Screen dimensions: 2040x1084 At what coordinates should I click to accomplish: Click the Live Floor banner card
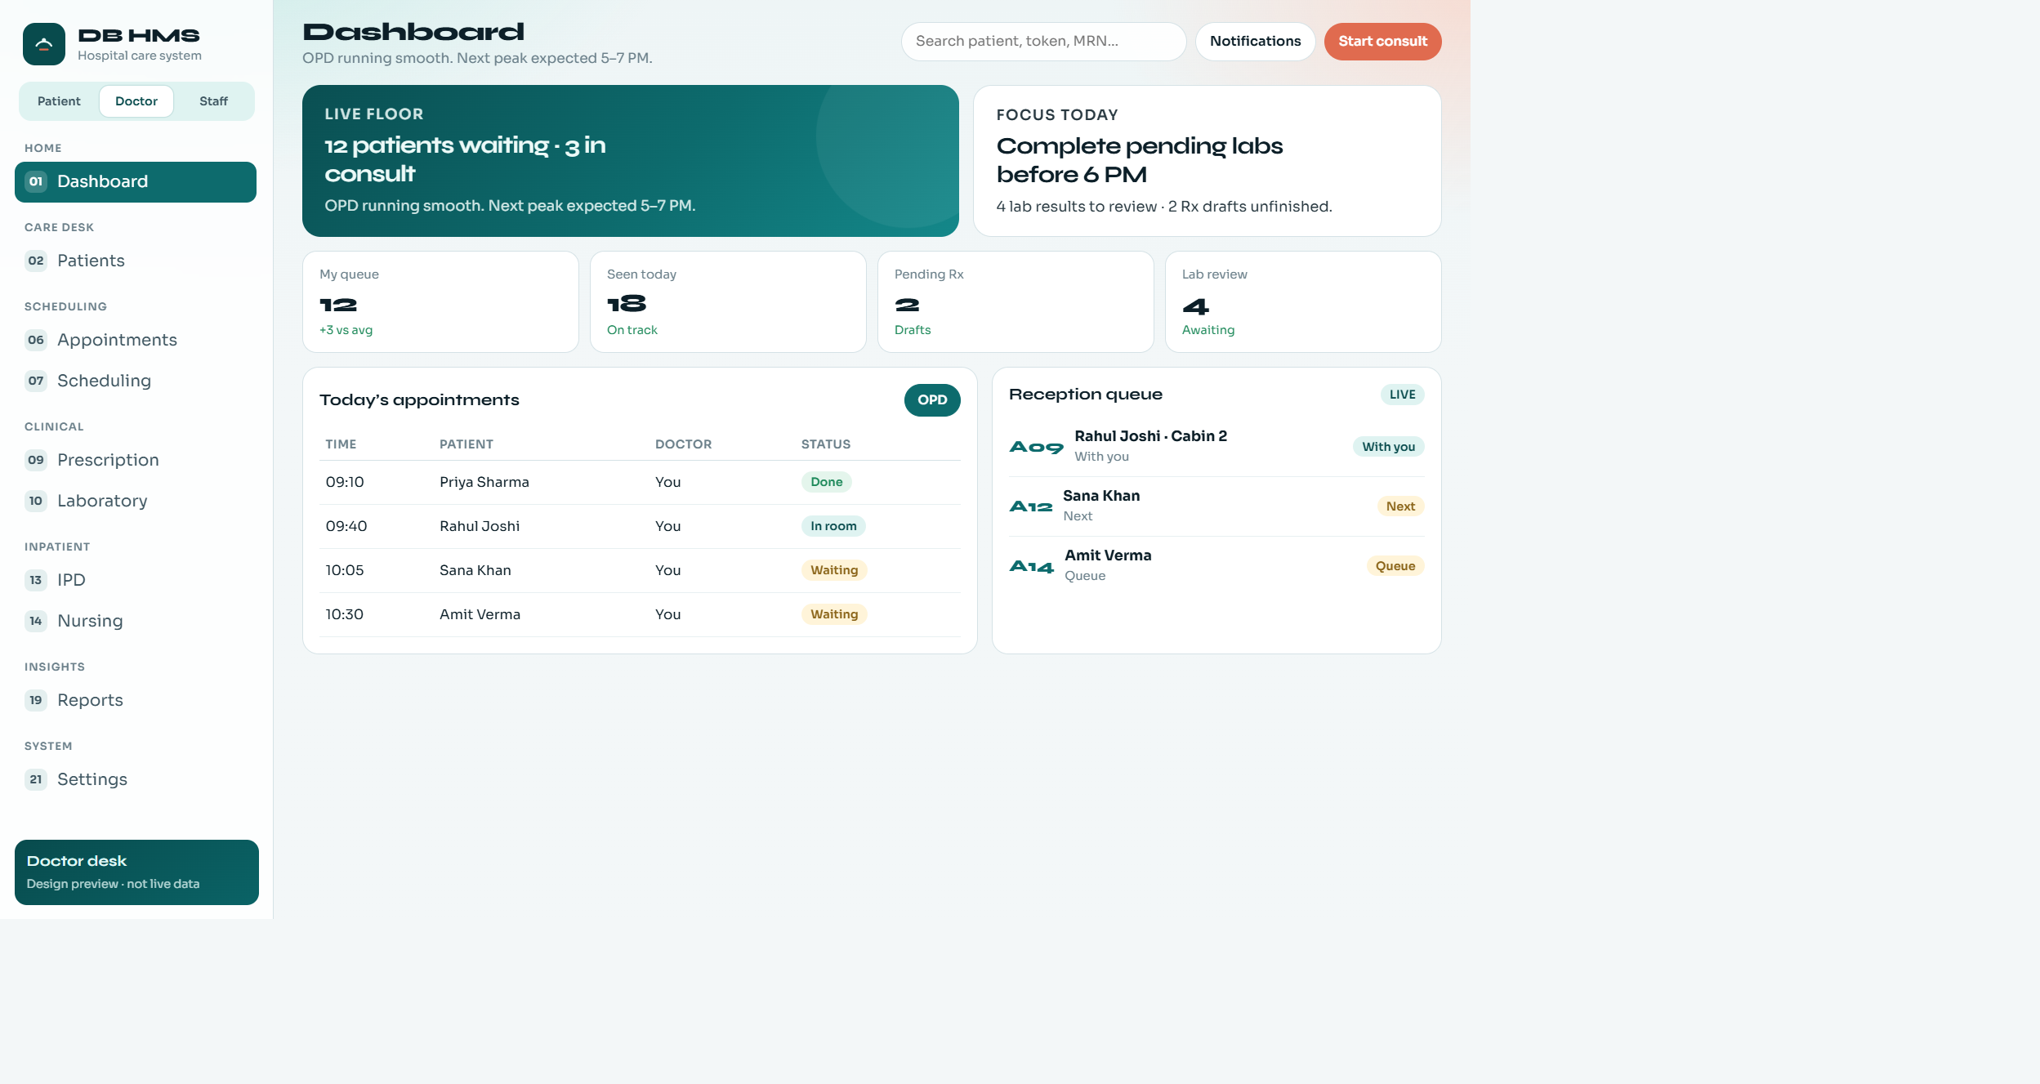point(631,161)
